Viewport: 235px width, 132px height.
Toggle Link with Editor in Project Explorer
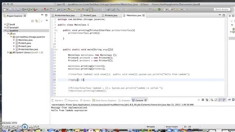(37, 21)
